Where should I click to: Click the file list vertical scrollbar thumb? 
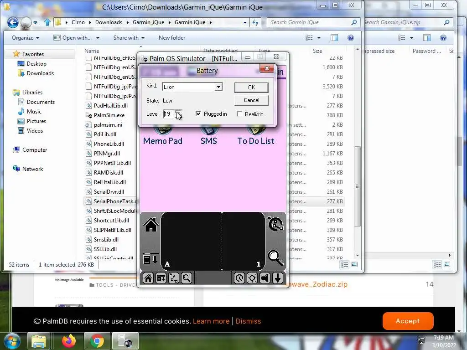coord(358,186)
